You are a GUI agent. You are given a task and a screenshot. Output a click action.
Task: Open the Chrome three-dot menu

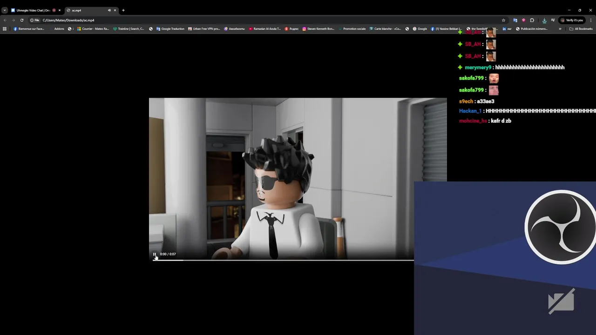[x=591, y=20]
